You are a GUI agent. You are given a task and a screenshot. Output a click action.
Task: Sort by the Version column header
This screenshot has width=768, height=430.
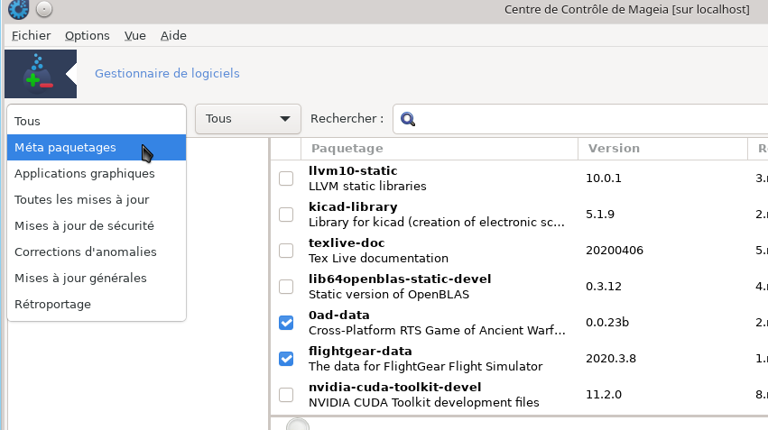pos(662,149)
